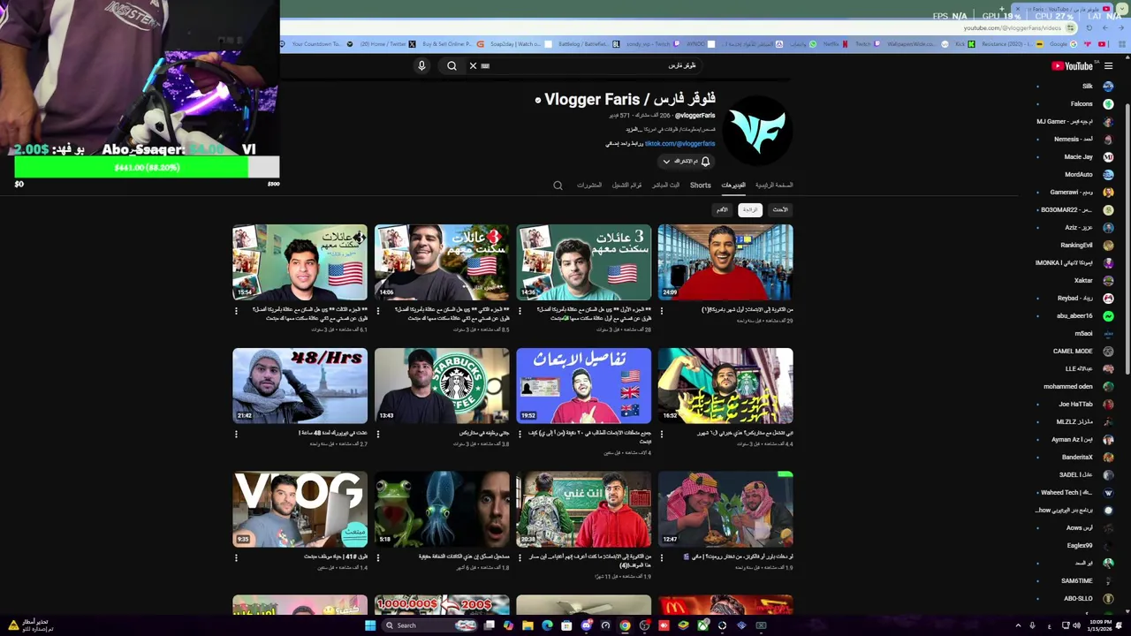Viewport: 1131px width, 636px height.
Task: Click the Windows taskbar Search box
Action: click(x=429, y=625)
